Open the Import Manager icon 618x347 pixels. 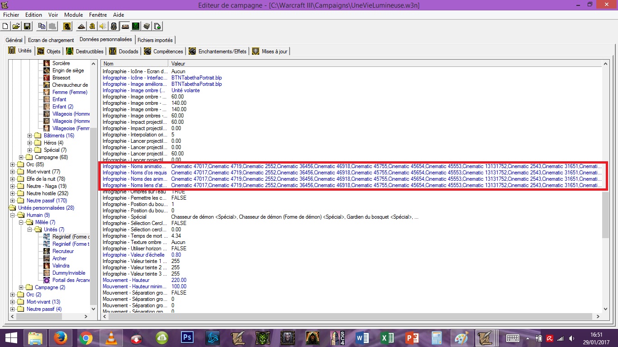157,26
